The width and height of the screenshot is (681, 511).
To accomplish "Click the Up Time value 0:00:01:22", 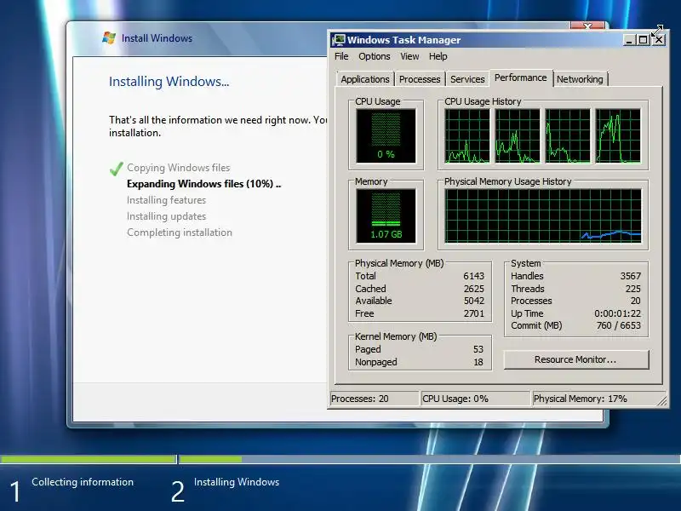I will click(618, 313).
